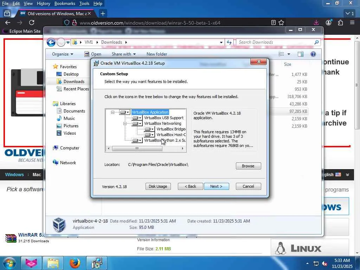Click the feature tree horizontal scrollbar thumb
Screen dimensions: 360x270
coord(137,148)
